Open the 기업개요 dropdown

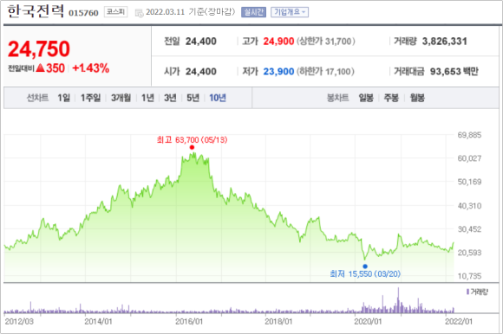(290, 12)
